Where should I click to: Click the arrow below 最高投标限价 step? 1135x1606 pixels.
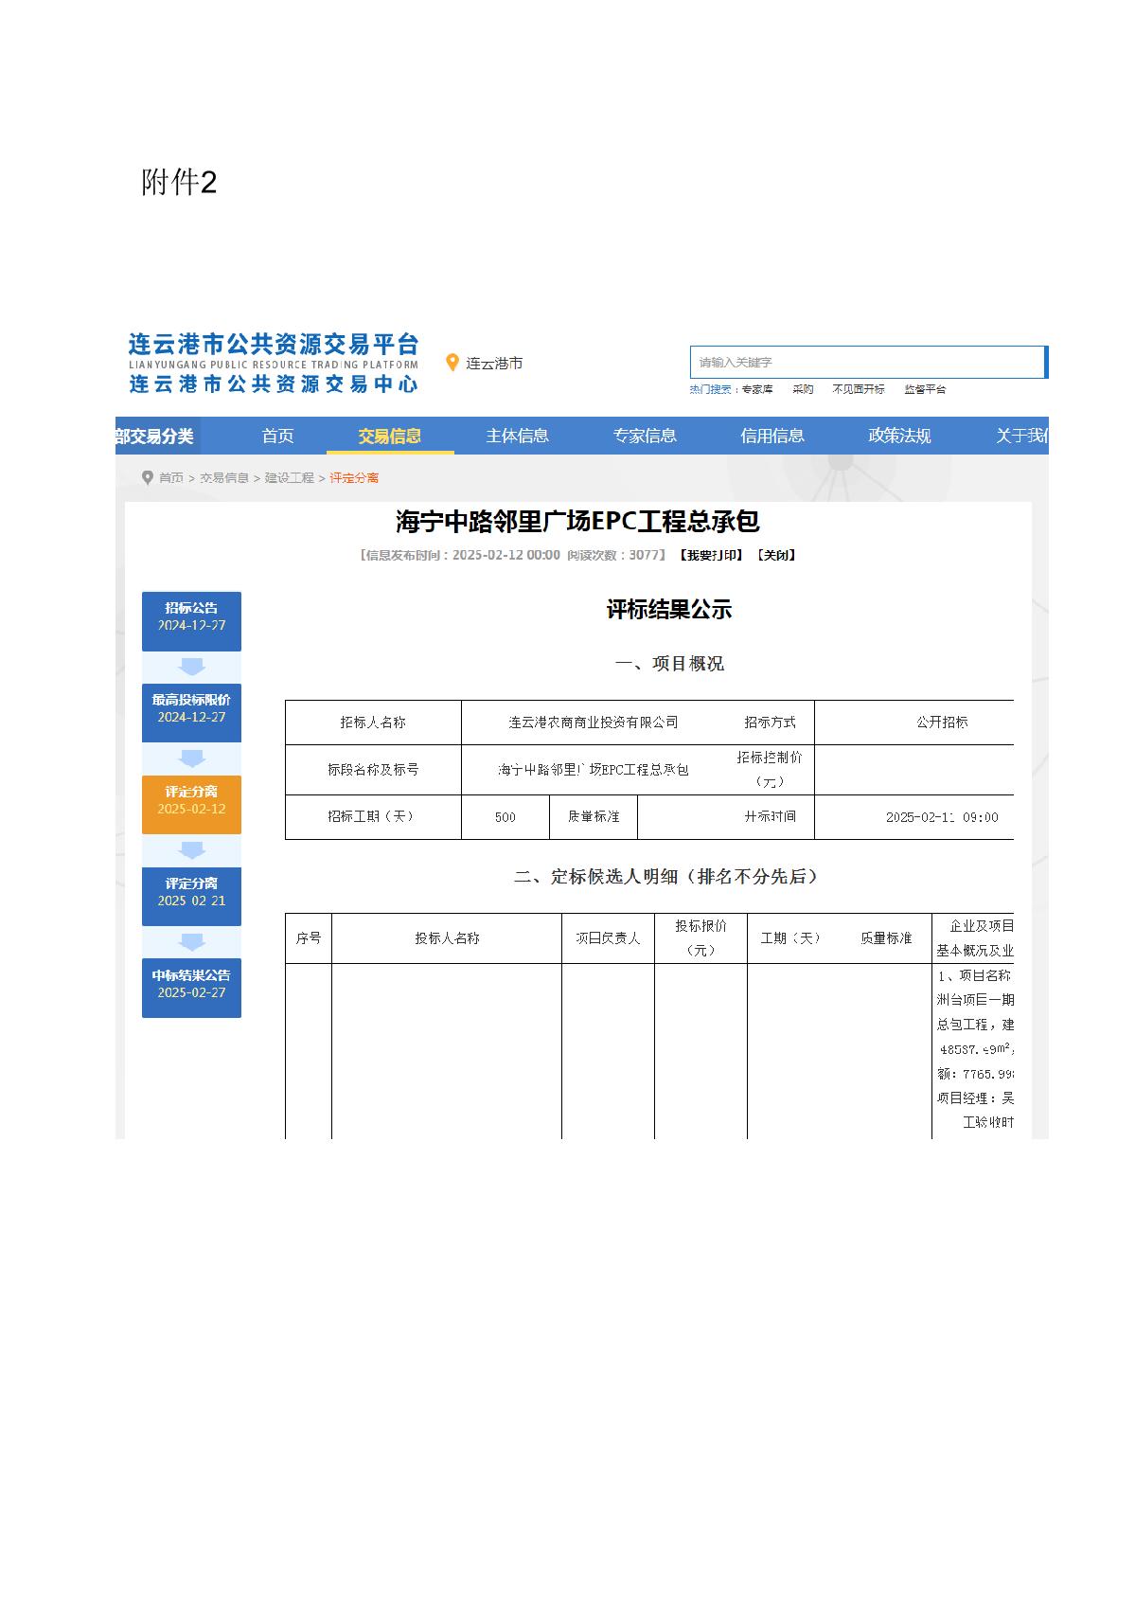coord(192,758)
